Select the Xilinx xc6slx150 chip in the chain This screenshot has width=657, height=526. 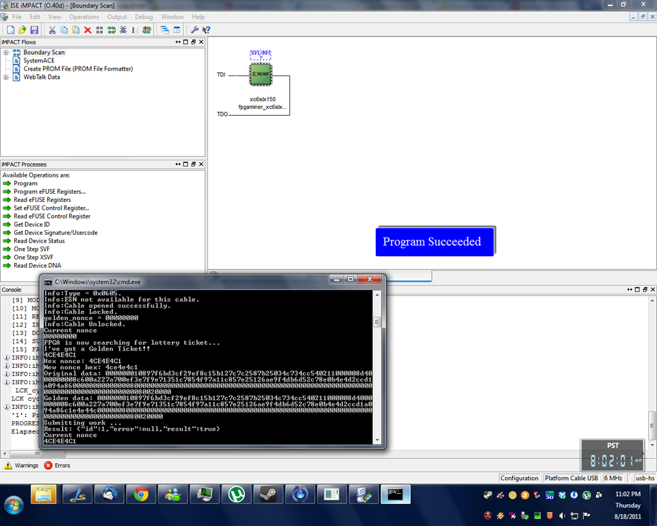pos(261,74)
